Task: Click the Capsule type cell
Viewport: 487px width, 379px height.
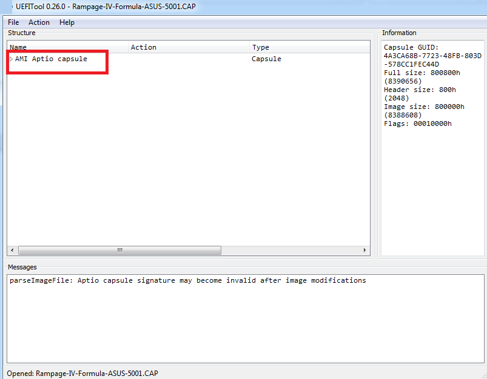Action: [266, 59]
